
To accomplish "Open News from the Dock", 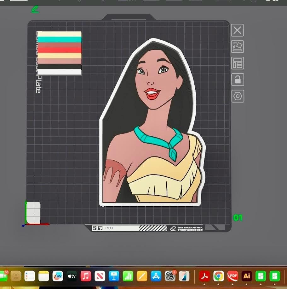I will pyautogui.click(x=100, y=276).
